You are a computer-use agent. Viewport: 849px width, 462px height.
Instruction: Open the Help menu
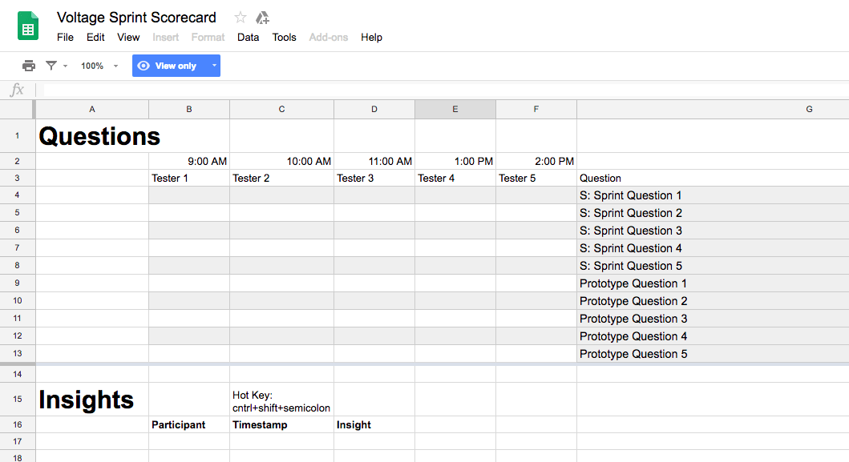[371, 37]
